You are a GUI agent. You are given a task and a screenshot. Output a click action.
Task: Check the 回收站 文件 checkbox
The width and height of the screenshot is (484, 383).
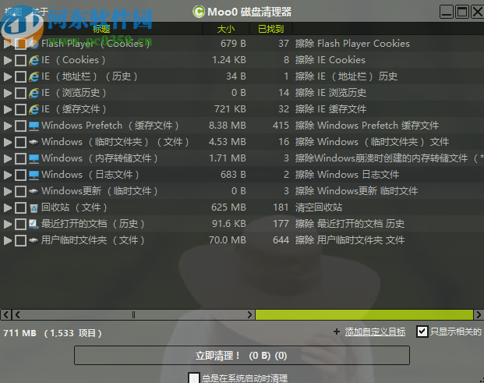pyautogui.click(x=20, y=207)
